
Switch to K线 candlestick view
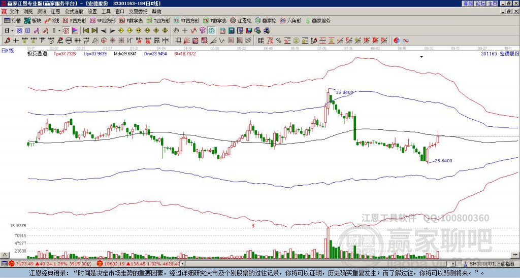(52, 20)
